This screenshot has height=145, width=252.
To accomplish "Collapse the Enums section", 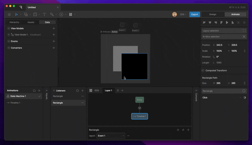I will 9,41.
